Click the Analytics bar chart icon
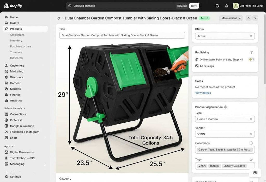This screenshot has height=182, width=266. pyautogui.click(x=6, y=100)
